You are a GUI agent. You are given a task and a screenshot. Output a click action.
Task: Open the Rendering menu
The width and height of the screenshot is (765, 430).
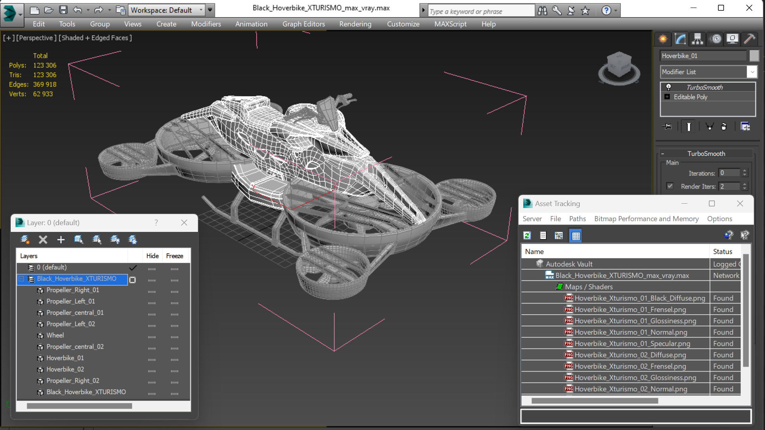(355, 24)
